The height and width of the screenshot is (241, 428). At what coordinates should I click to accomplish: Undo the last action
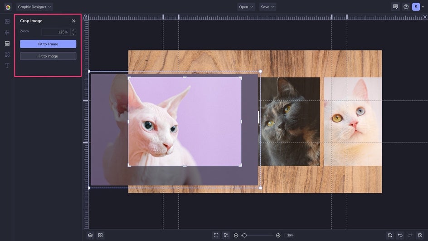point(400,235)
